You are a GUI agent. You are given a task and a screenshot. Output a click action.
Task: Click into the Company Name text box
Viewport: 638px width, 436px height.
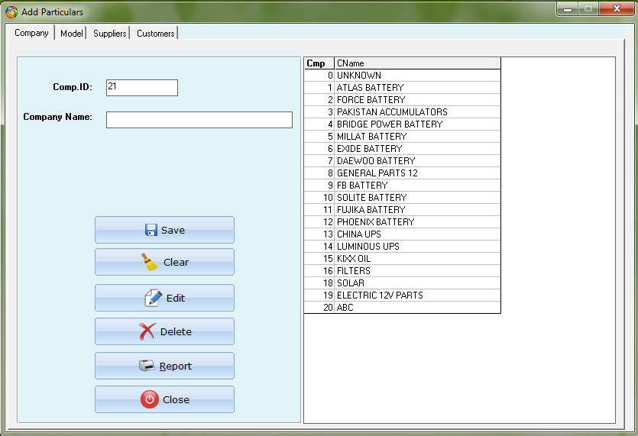[x=199, y=120]
